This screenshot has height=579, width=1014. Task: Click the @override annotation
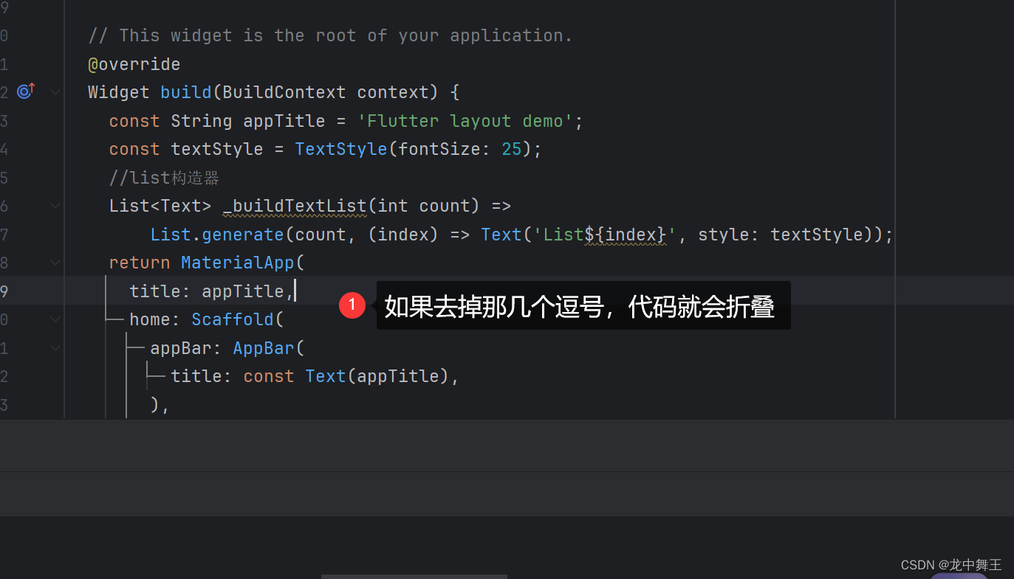click(134, 64)
